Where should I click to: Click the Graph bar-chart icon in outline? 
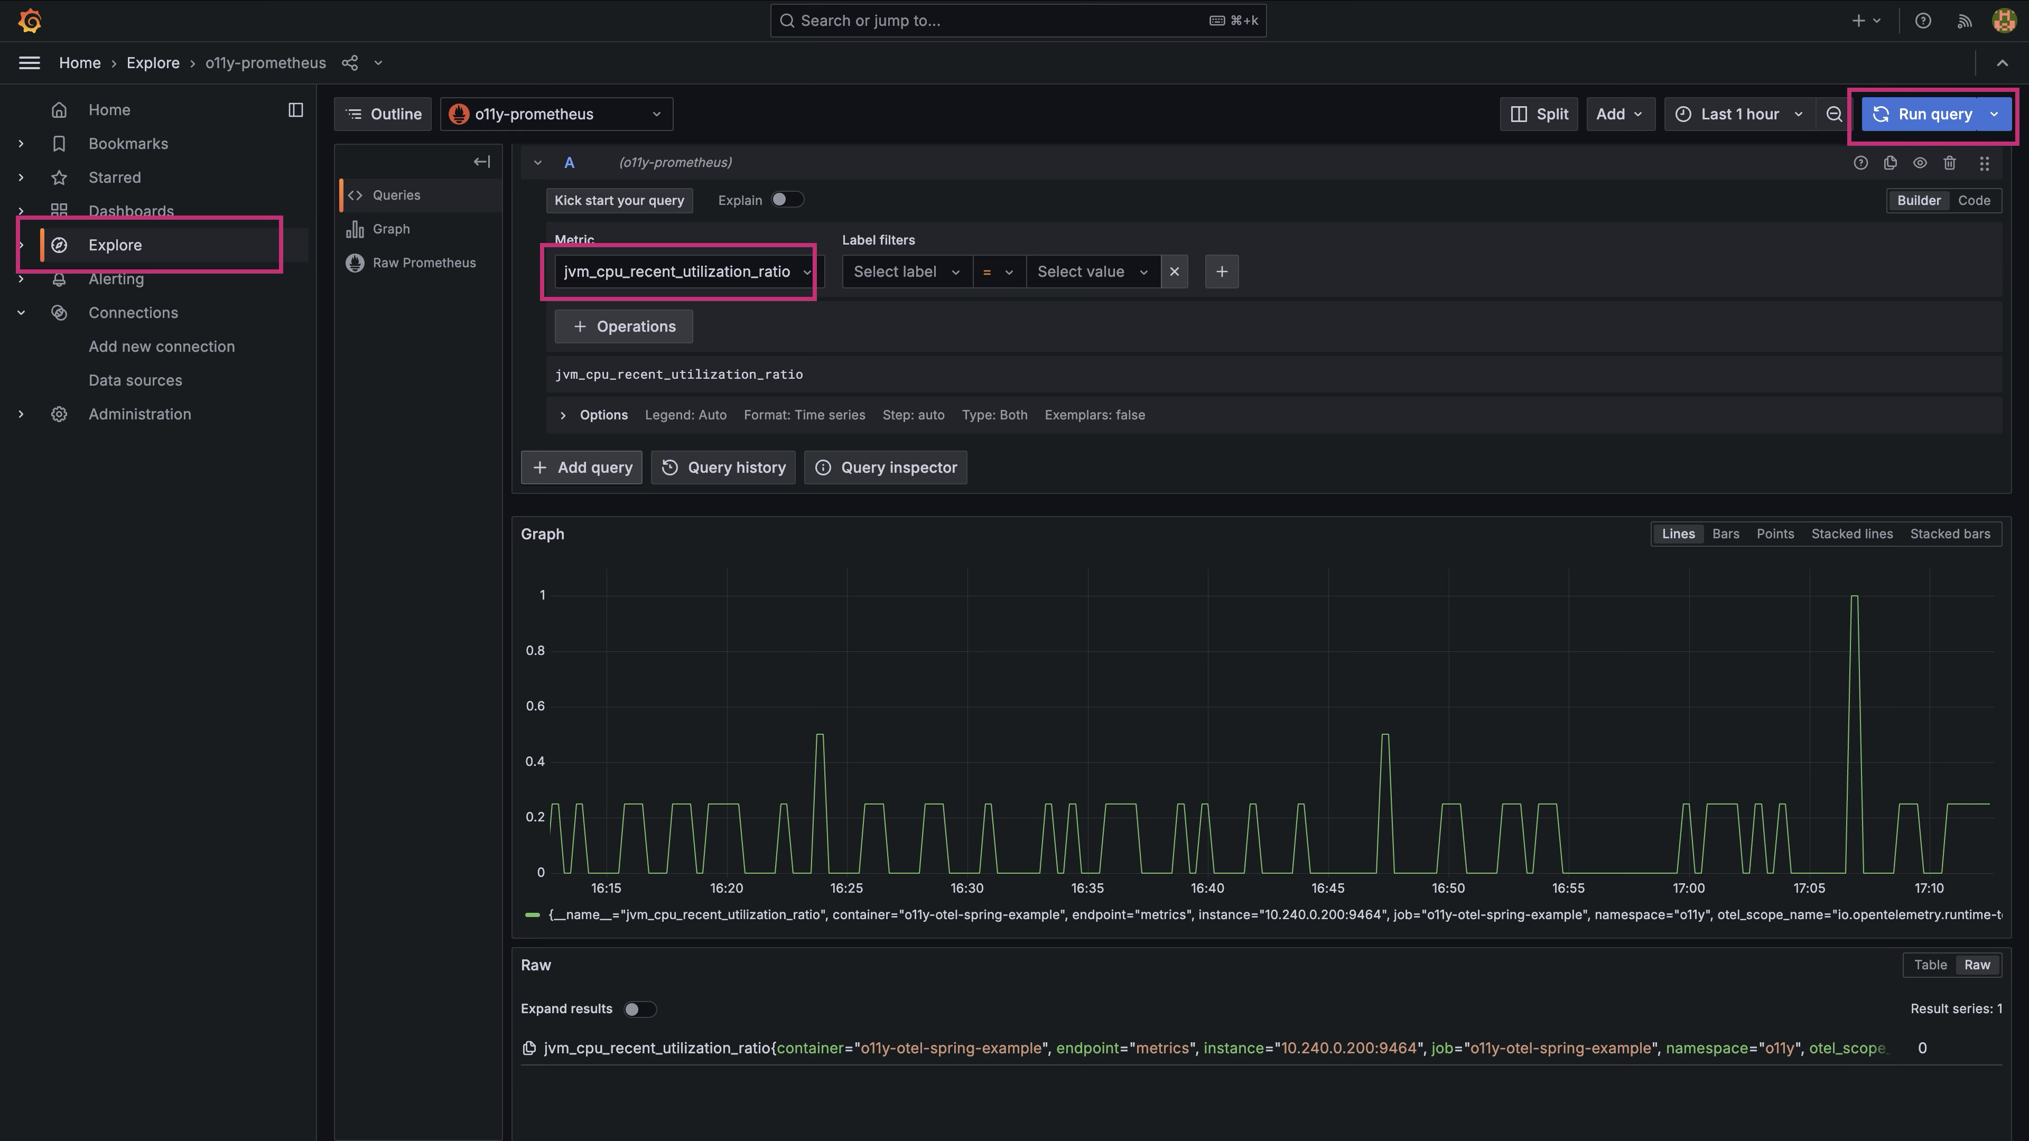(355, 229)
